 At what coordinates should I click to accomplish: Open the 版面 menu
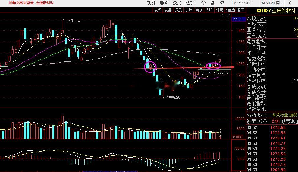pyautogui.click(x=164, y=3)
